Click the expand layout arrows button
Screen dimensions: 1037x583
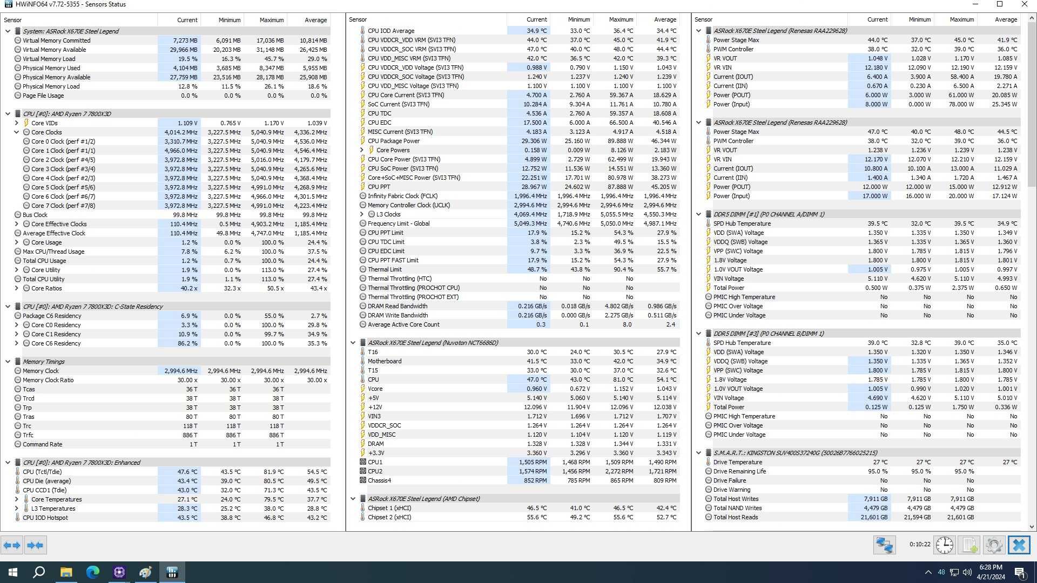tap(12, 545)
